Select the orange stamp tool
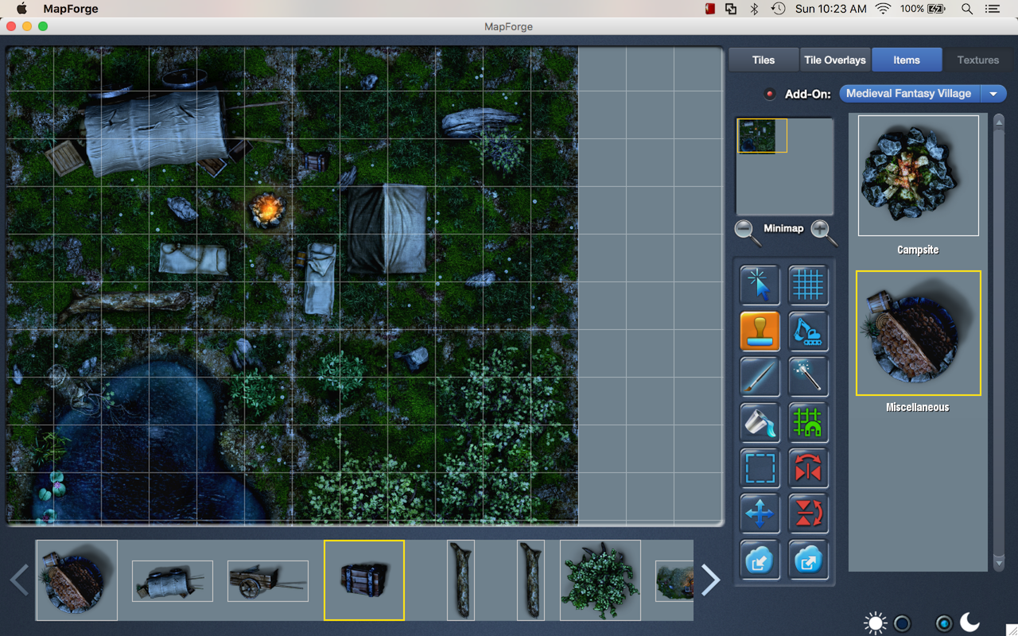 (x=760, y=331)
